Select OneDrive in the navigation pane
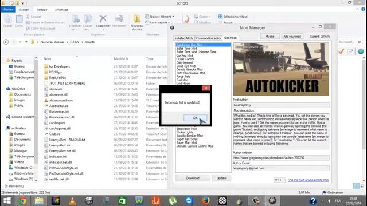367x206 pixels. click(18, 89)
